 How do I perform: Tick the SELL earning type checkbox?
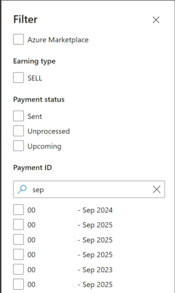[x=19, y=78]
